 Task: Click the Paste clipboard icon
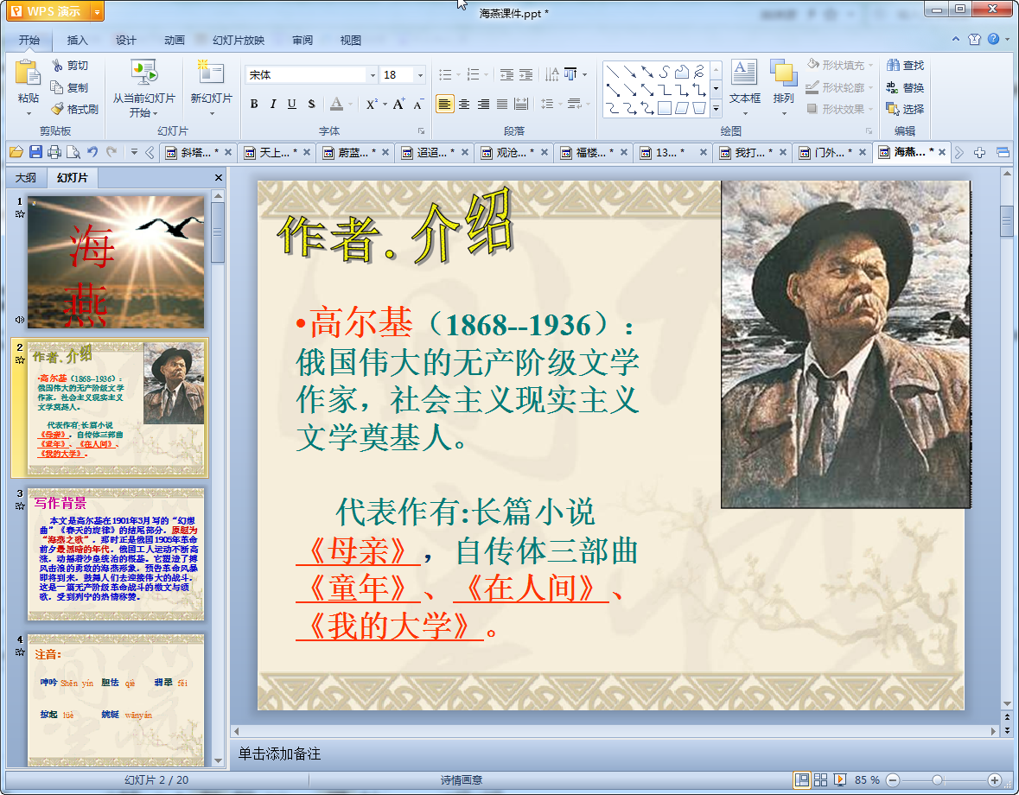tap(28, 73)
